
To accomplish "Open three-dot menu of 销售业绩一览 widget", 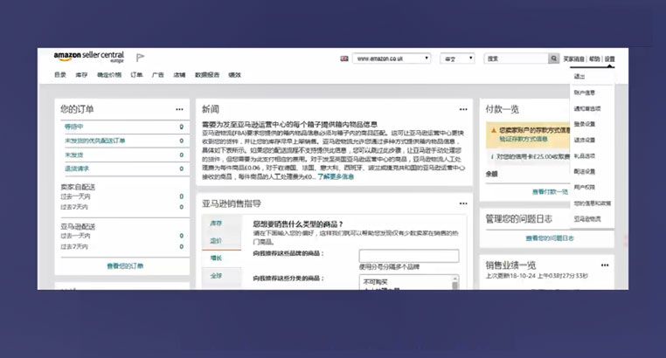I will [x=605, y=265].
